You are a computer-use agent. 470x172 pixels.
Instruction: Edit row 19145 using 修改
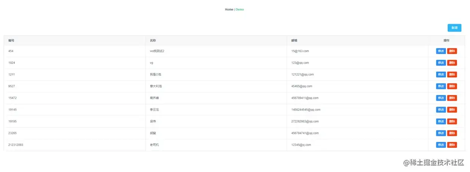pos(441,109)
